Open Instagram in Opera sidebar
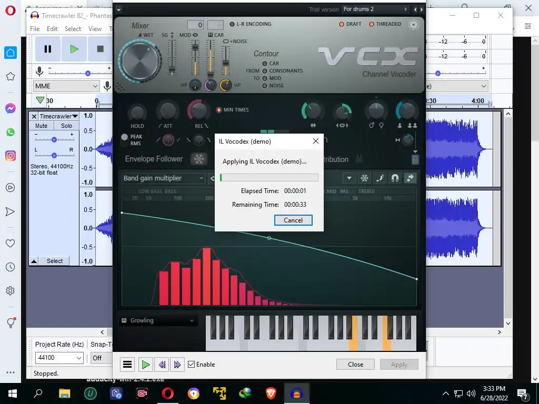The image size is (539, 404). (x=11, y=156)
